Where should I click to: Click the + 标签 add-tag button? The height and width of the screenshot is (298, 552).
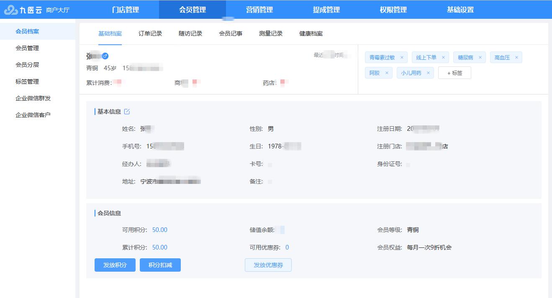pos(454,72)
